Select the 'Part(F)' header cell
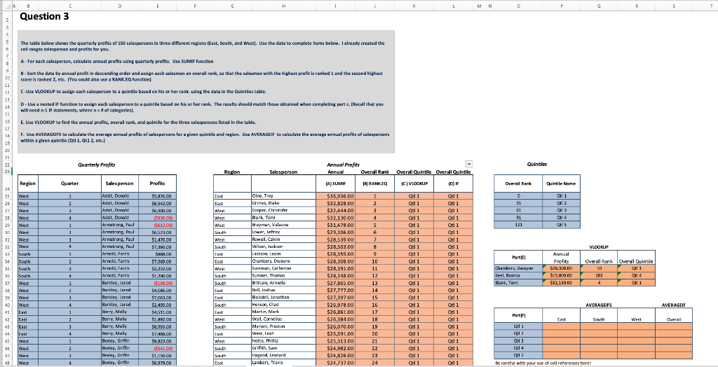Image resolution: width=718 pixels, height=367 pixels. [x=518, y=315]
